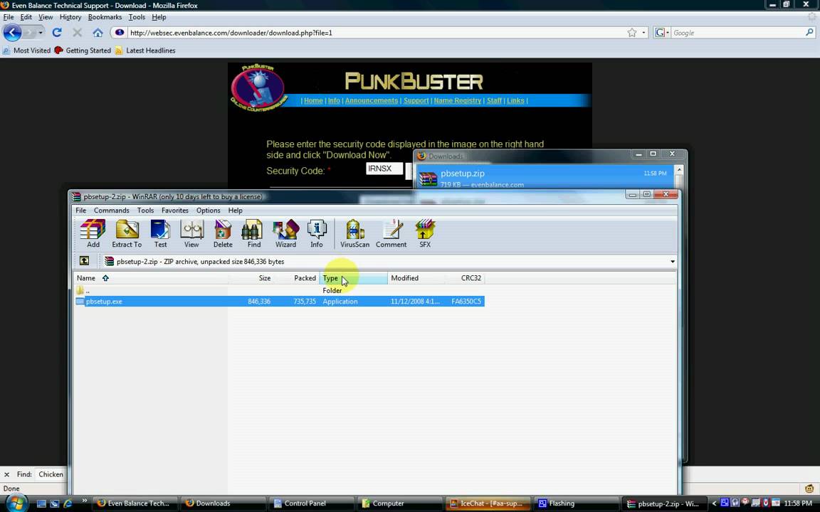Click the search magnifier in Google box
The image size is (820, 512).
[x=809, y=33]
